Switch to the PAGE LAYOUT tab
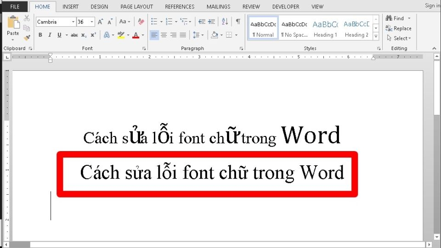The width and height of the screenshot is (441, 248). click(x=137, y=6)
